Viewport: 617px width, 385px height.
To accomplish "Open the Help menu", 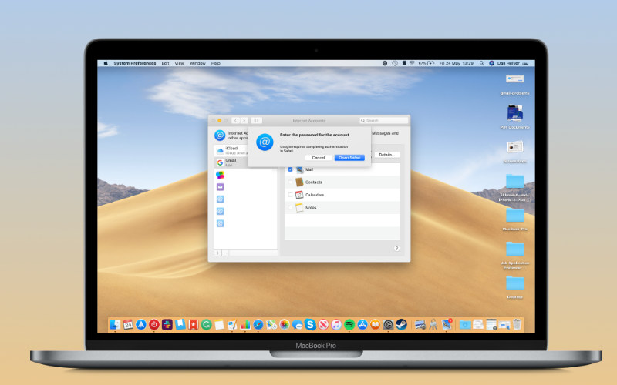I will 216,63.
